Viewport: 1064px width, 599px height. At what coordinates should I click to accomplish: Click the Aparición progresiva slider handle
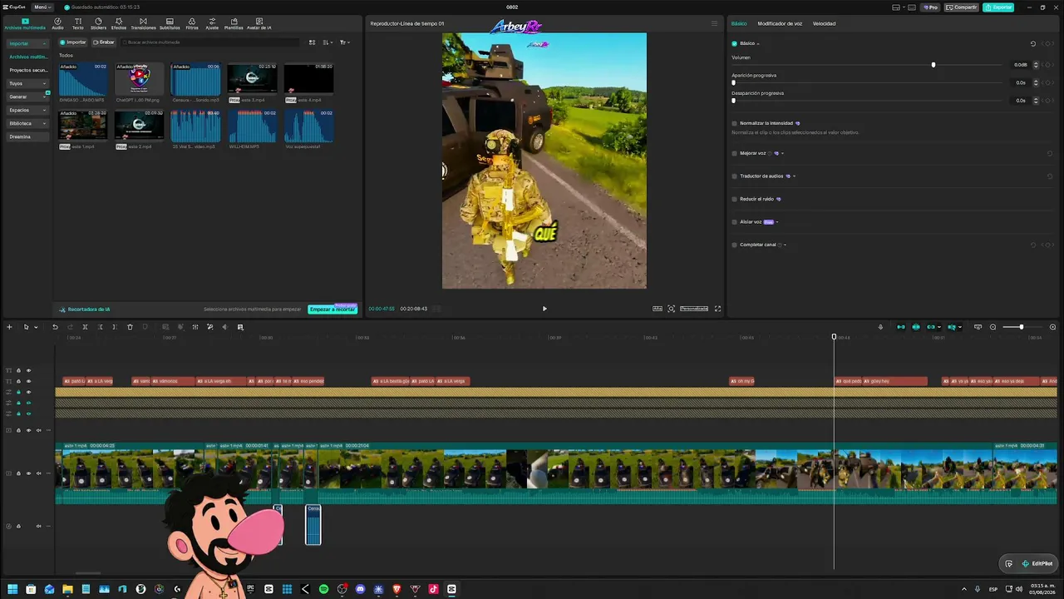tap(733, 82)
